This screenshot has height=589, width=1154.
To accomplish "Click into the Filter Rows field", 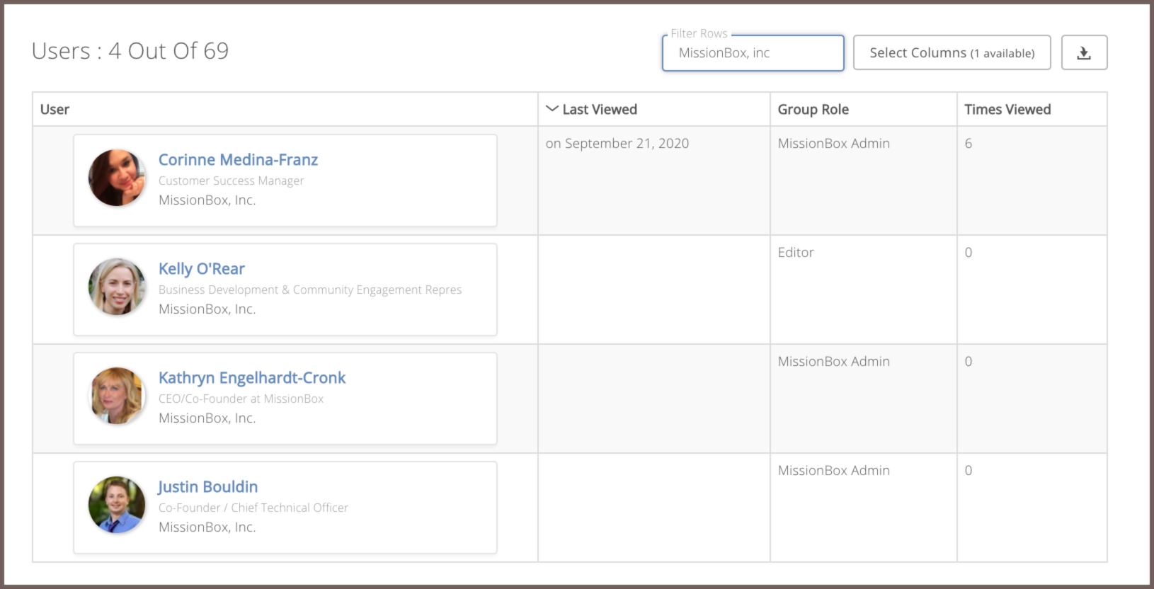I will [753, 53].
